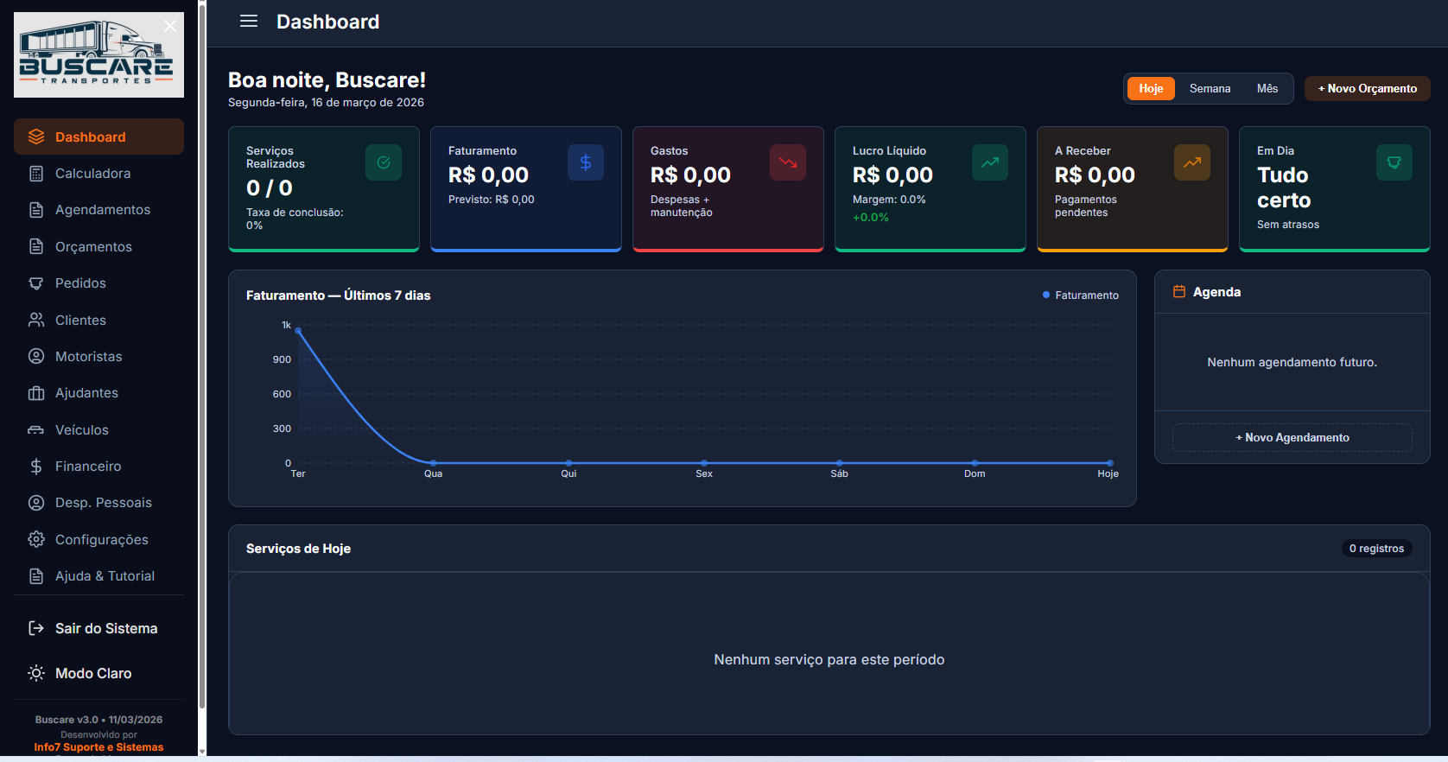1448x762 pixels.
Task: Click the Gastos downward trend icon
Action: click(787, 162)
